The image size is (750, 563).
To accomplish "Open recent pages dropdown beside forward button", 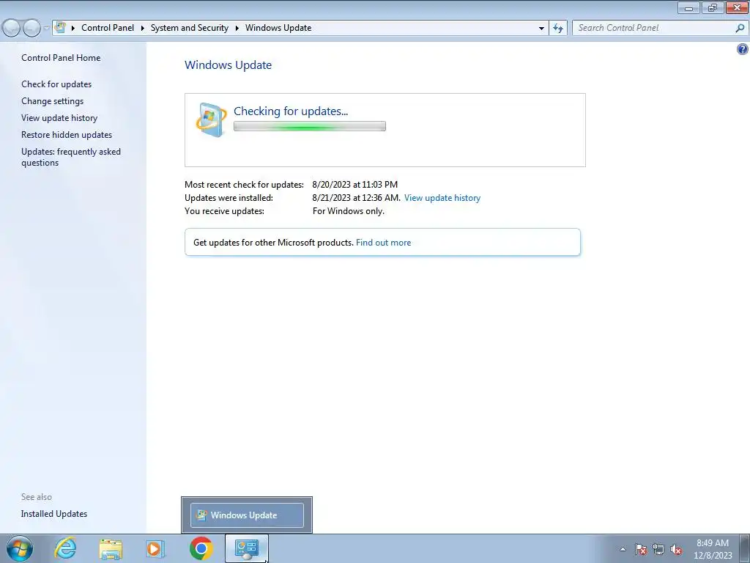I will [46, 28].
